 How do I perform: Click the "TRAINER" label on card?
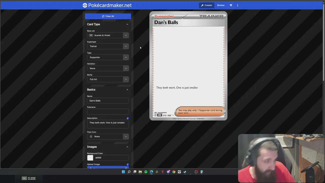[211, 16]
